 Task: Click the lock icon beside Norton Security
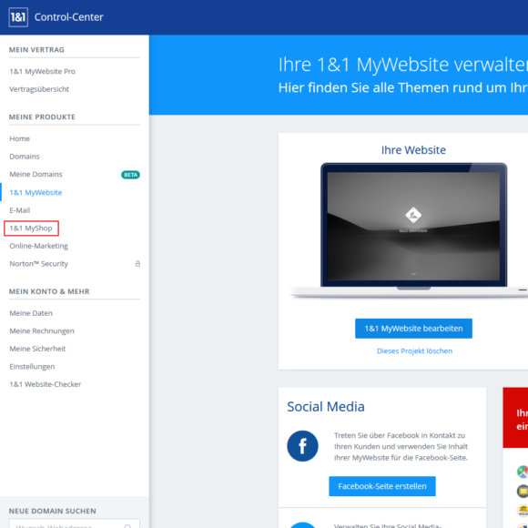pyautogui.click(x=137, y=264)
